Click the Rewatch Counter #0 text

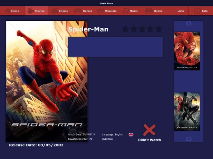click(80, 139)
